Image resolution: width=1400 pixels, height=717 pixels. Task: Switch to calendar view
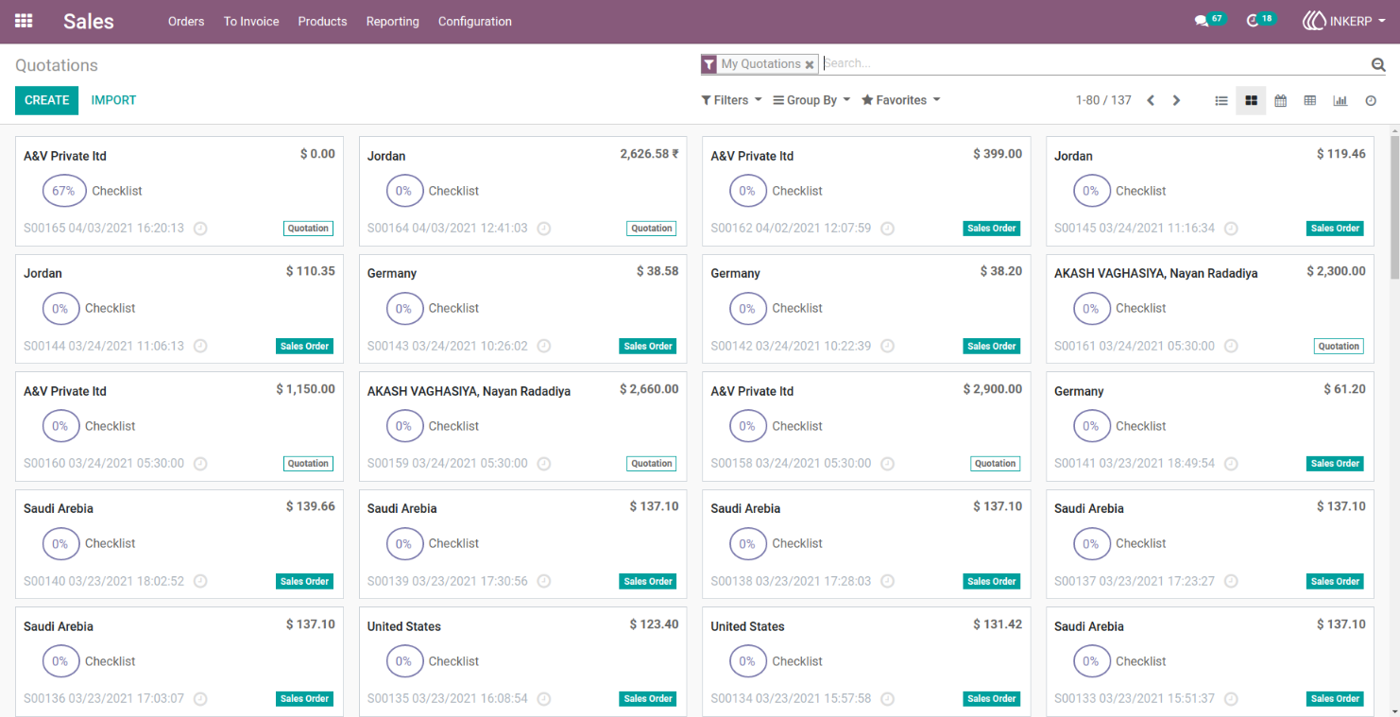click(1280, 100)
